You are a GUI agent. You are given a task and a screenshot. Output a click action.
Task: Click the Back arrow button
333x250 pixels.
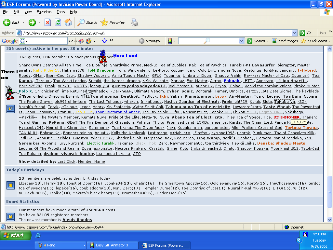(x=7, y=22)
